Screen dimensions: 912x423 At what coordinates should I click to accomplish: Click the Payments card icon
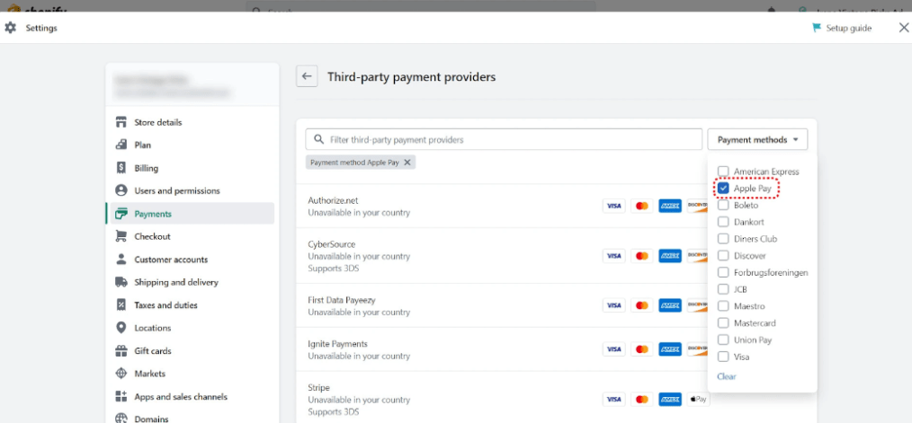pos(121,214)
